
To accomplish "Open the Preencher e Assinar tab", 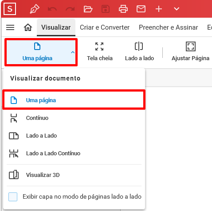I will pyautogui.click(x=169, y=27).
